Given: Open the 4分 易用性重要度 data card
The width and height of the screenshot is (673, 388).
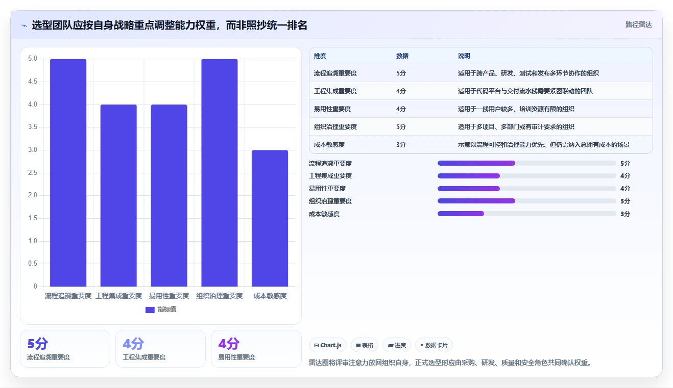Looking at the screenshot, I should click(256, 349).
